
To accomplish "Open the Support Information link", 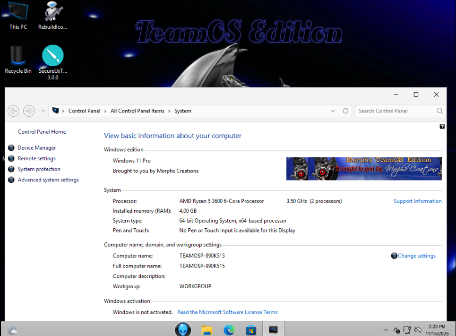I will [417, 201].
